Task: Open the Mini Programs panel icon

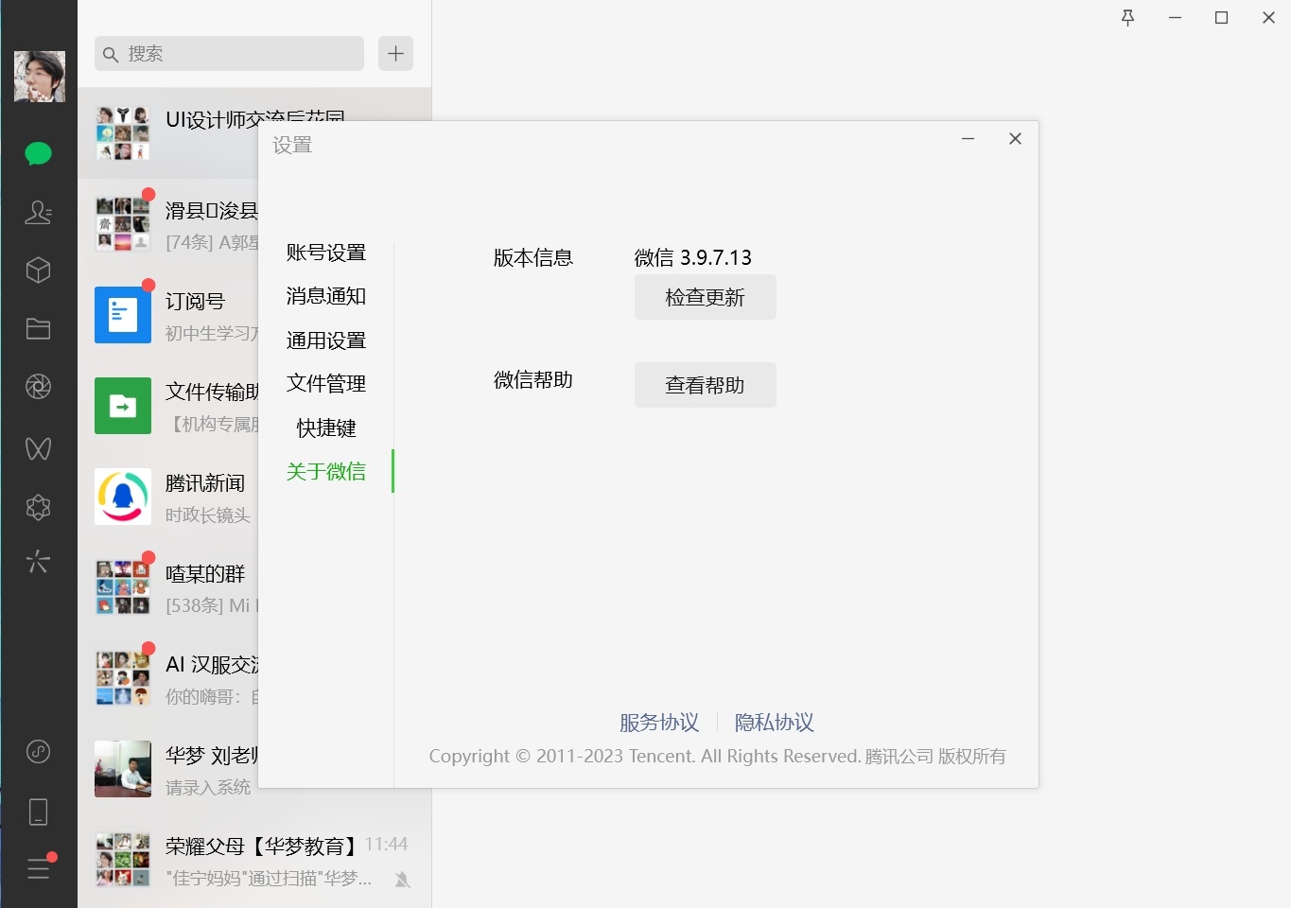Action: [x=38, y=507]
